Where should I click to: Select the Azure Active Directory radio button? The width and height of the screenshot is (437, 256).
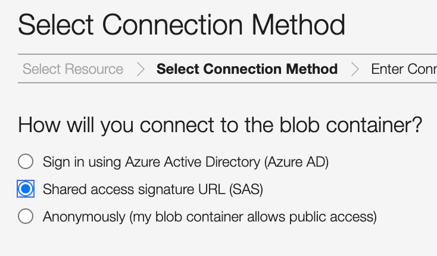26,161
